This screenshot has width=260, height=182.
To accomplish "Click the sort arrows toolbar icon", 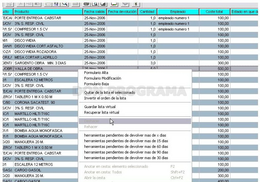I will click(56, 4).
